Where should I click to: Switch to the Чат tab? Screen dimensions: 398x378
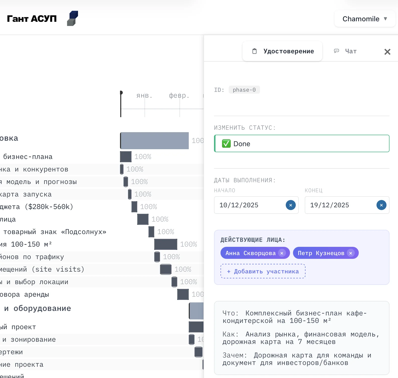(350, 51)
